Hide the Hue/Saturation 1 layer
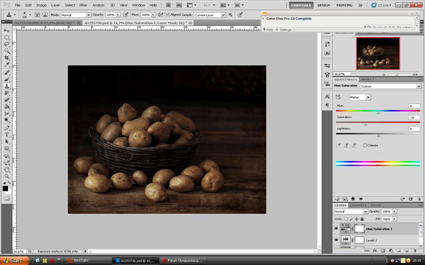The height and width of the screenshot is (265, 425). 336,228
